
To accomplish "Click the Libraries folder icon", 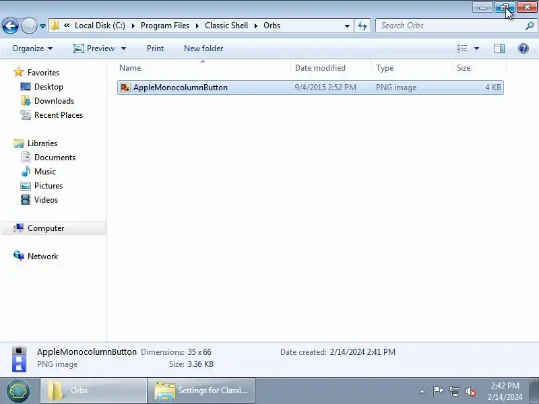I will tap(19, 143).
